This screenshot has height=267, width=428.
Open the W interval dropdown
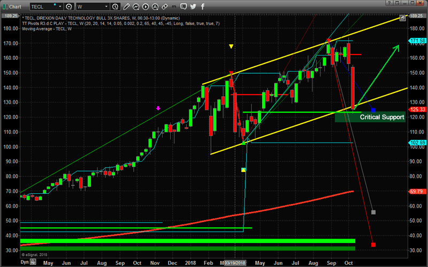106,6
